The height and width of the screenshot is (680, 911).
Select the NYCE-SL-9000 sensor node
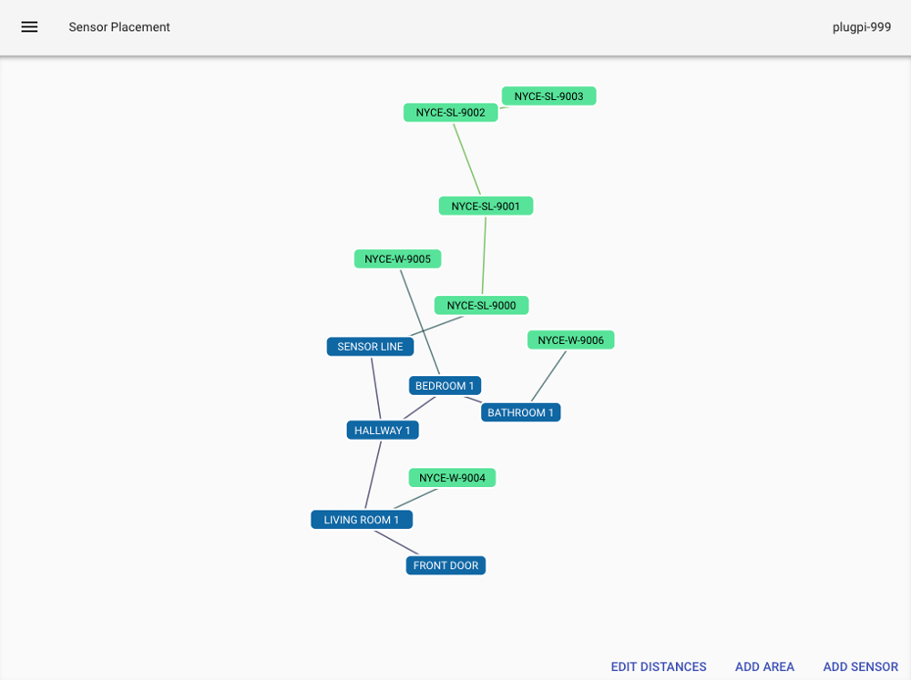point(481,306)
